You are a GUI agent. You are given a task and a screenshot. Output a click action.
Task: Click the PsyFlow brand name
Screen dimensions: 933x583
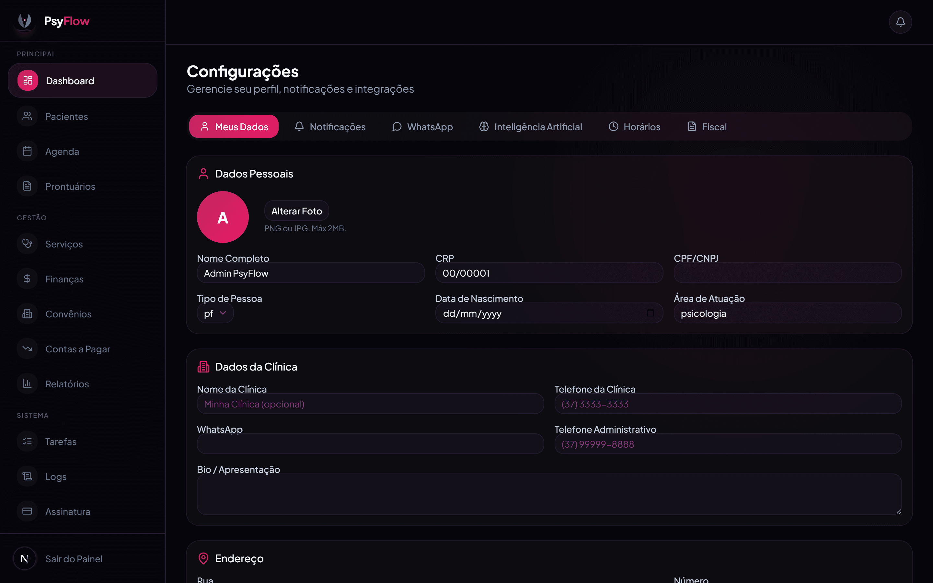pyautogui.click(x=67, y=21)
